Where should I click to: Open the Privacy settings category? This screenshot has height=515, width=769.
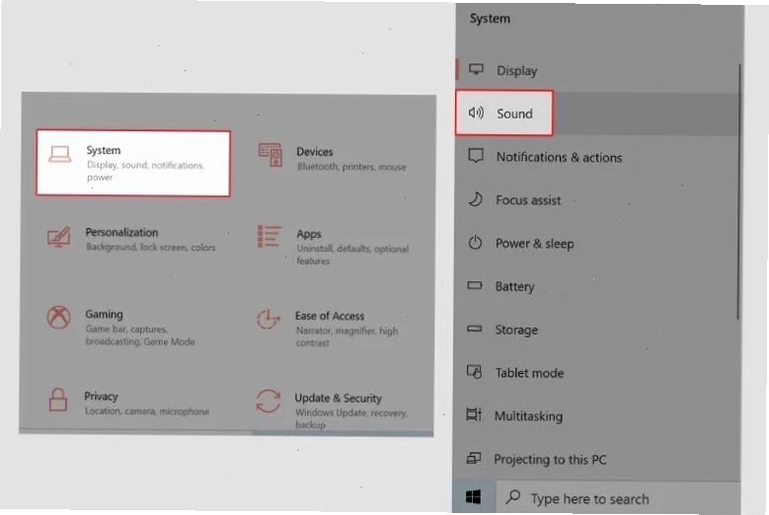click(128, 403)
